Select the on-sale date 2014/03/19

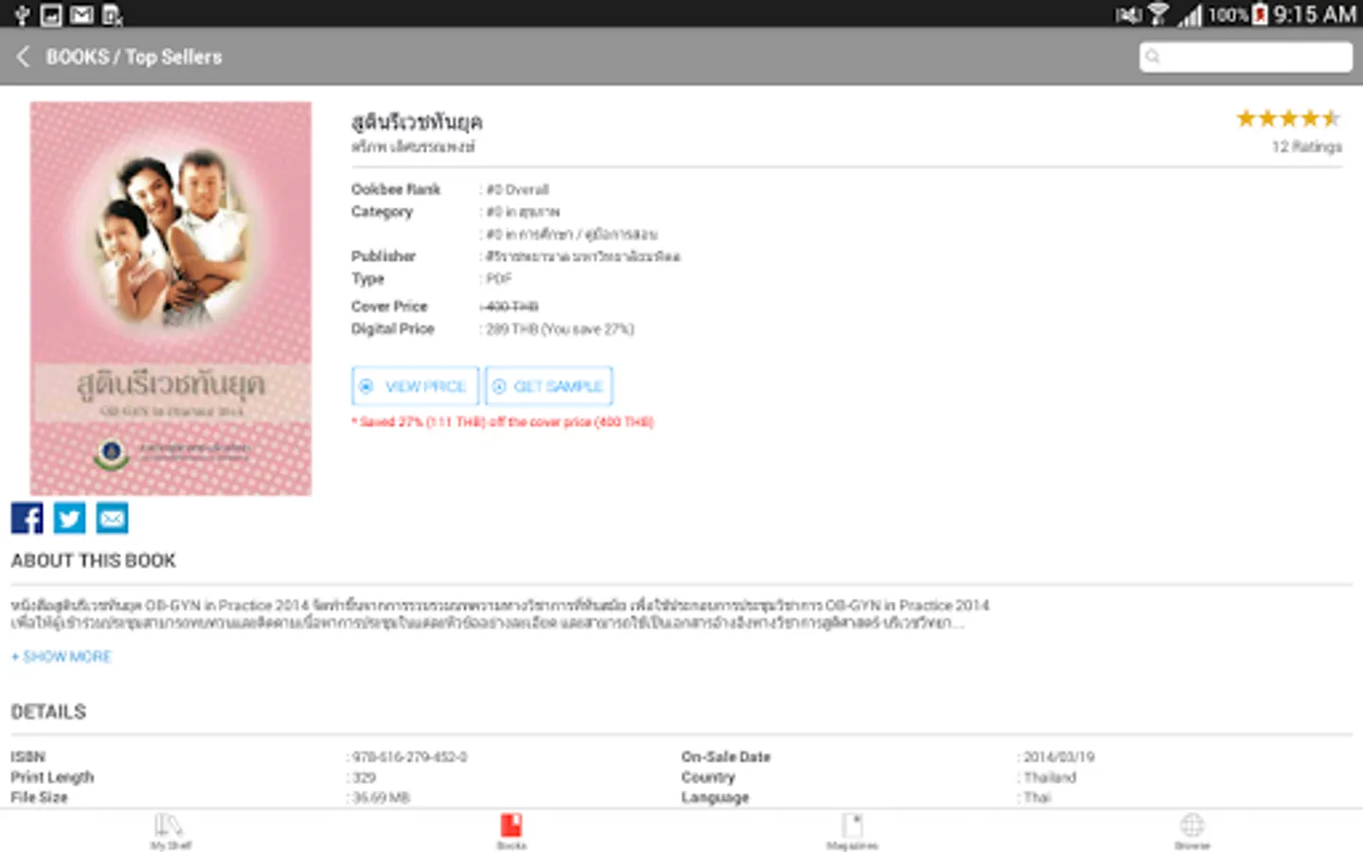(x=1058, y=757)
